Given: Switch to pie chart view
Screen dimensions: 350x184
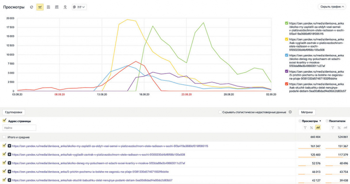Looking at the screenshot, I should point(31,7).
